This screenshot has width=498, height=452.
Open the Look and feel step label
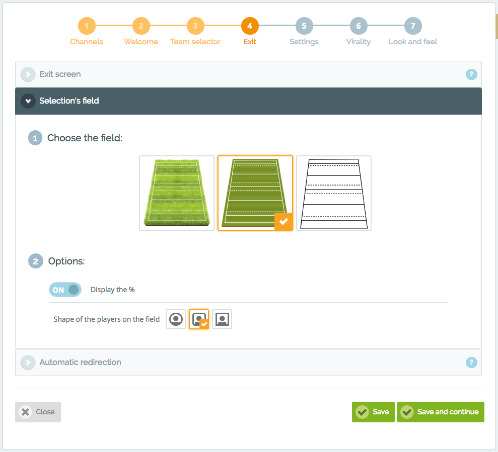(413, 42)
